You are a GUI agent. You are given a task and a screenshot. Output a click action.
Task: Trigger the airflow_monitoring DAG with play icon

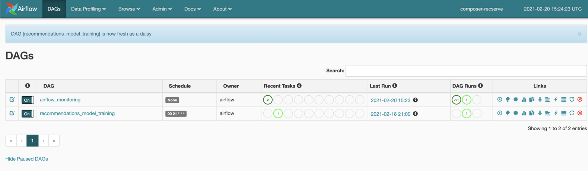pos(499,99)
